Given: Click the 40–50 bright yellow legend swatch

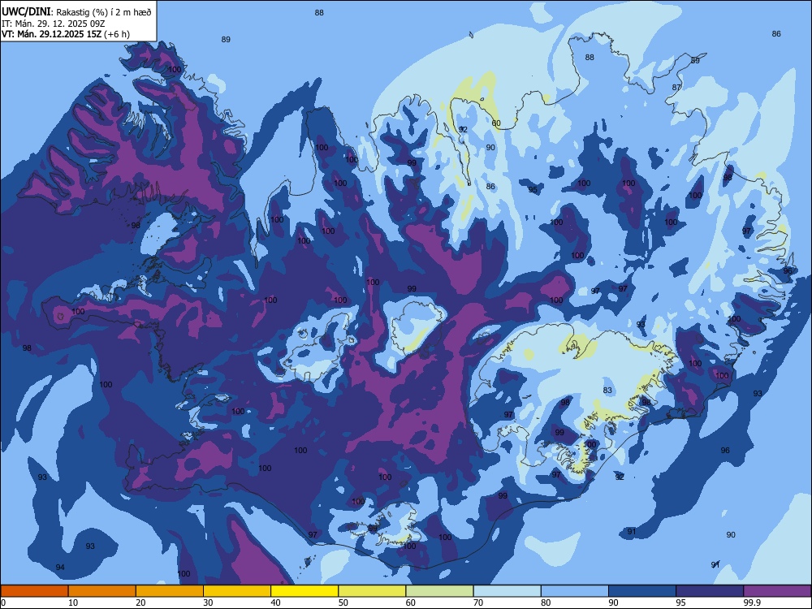Looking at the screenshot, I should (x=304, y=591).
